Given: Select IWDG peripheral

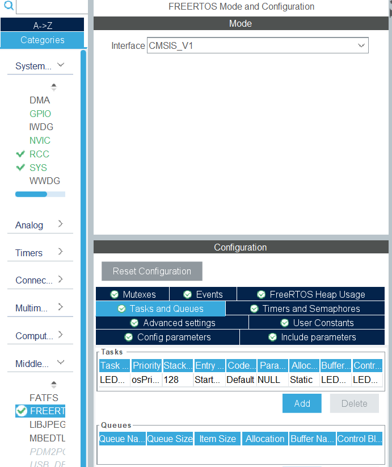Looking at the screenshot, I should (x=41, y=127).
